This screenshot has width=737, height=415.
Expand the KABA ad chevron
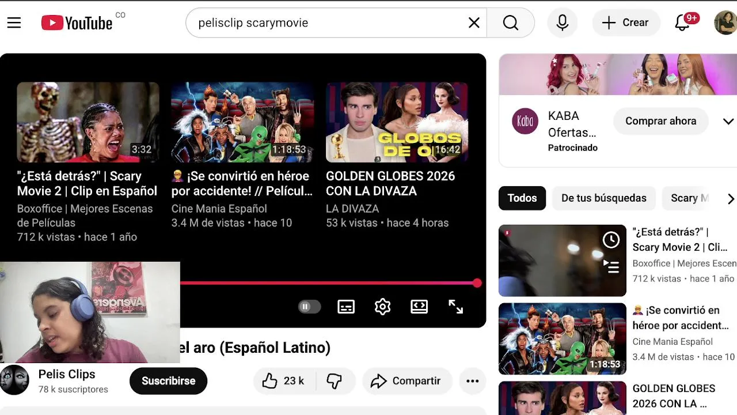728,121
